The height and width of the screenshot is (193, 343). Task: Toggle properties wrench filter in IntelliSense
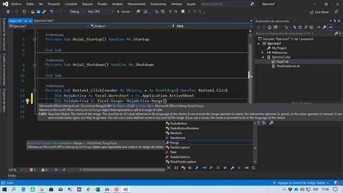pos(232,168)
